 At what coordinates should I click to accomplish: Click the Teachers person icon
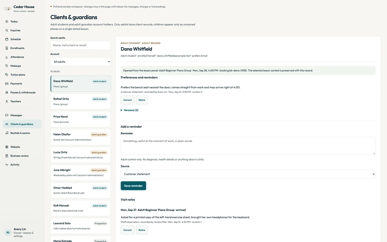(x=7, y=102)
